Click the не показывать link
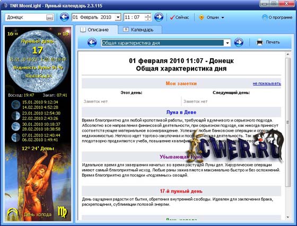The image size is (297, 226). tap(267, 83)
